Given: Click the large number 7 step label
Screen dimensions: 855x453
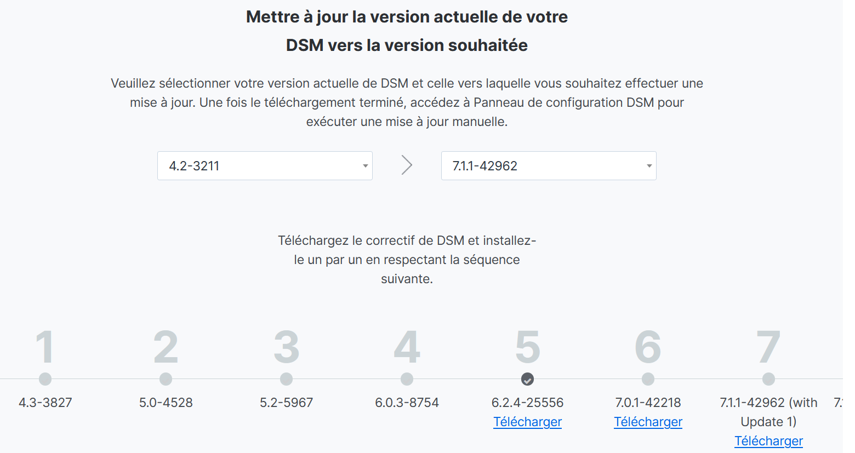Looking at the screenshot, I should click(x=768, y=347).
